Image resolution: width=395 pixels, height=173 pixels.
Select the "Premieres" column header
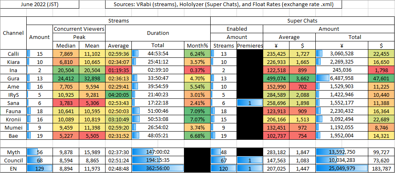(x=250, y=46)
